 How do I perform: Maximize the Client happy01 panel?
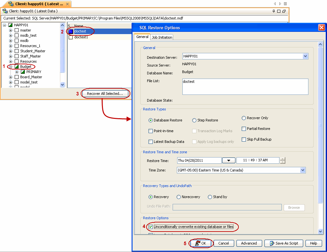279,11
